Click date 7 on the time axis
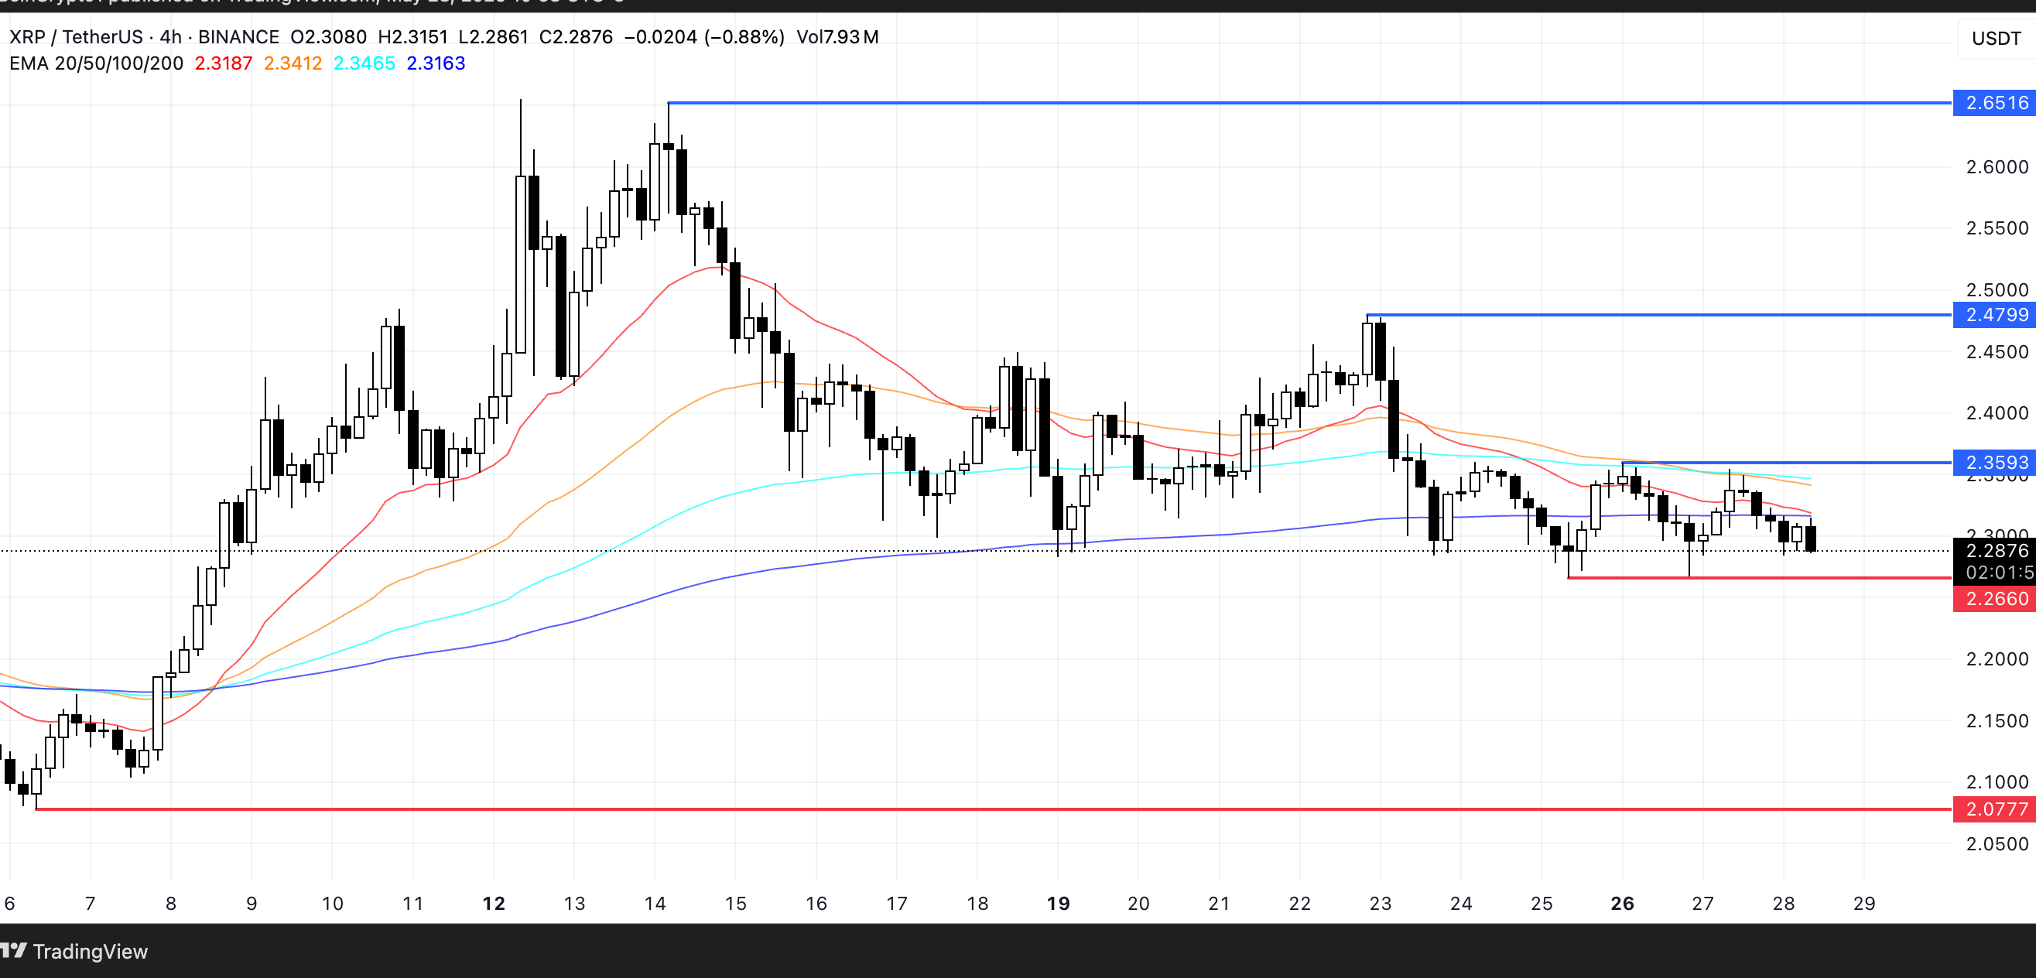The height and width of the screenshot is (978, 2036). (x=90, y=903)
